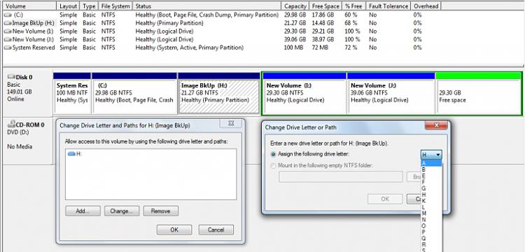This screenshot has height=252, width=525.
Task: Choose letter L in drive letter list
Action: tap(431, 207)
